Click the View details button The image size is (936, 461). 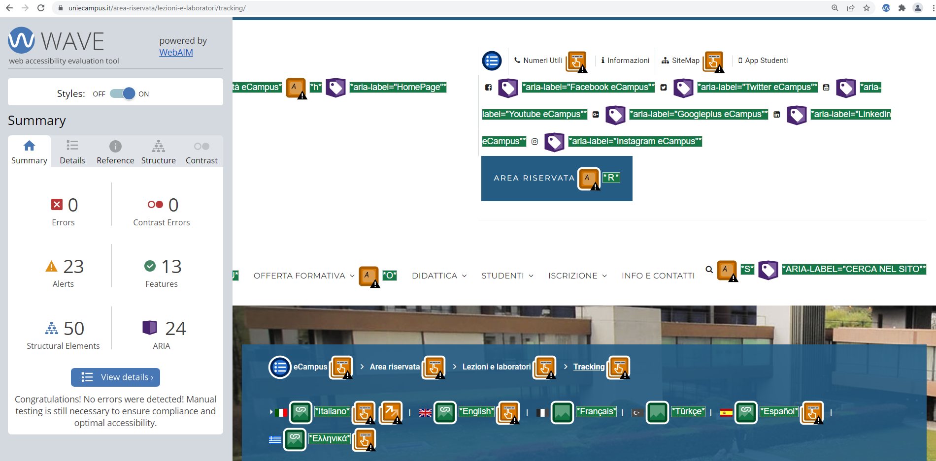(x=115, y=377)
